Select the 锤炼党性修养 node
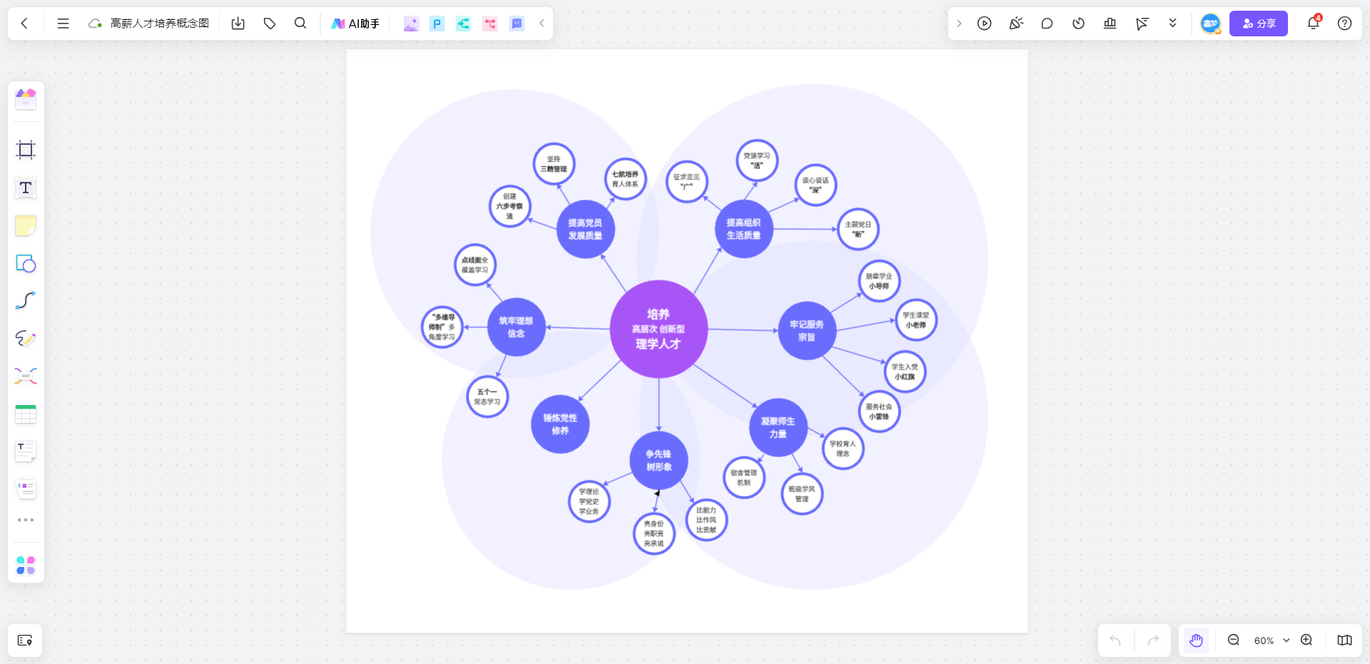This screenshot has width=1370, height=664. 560,424
